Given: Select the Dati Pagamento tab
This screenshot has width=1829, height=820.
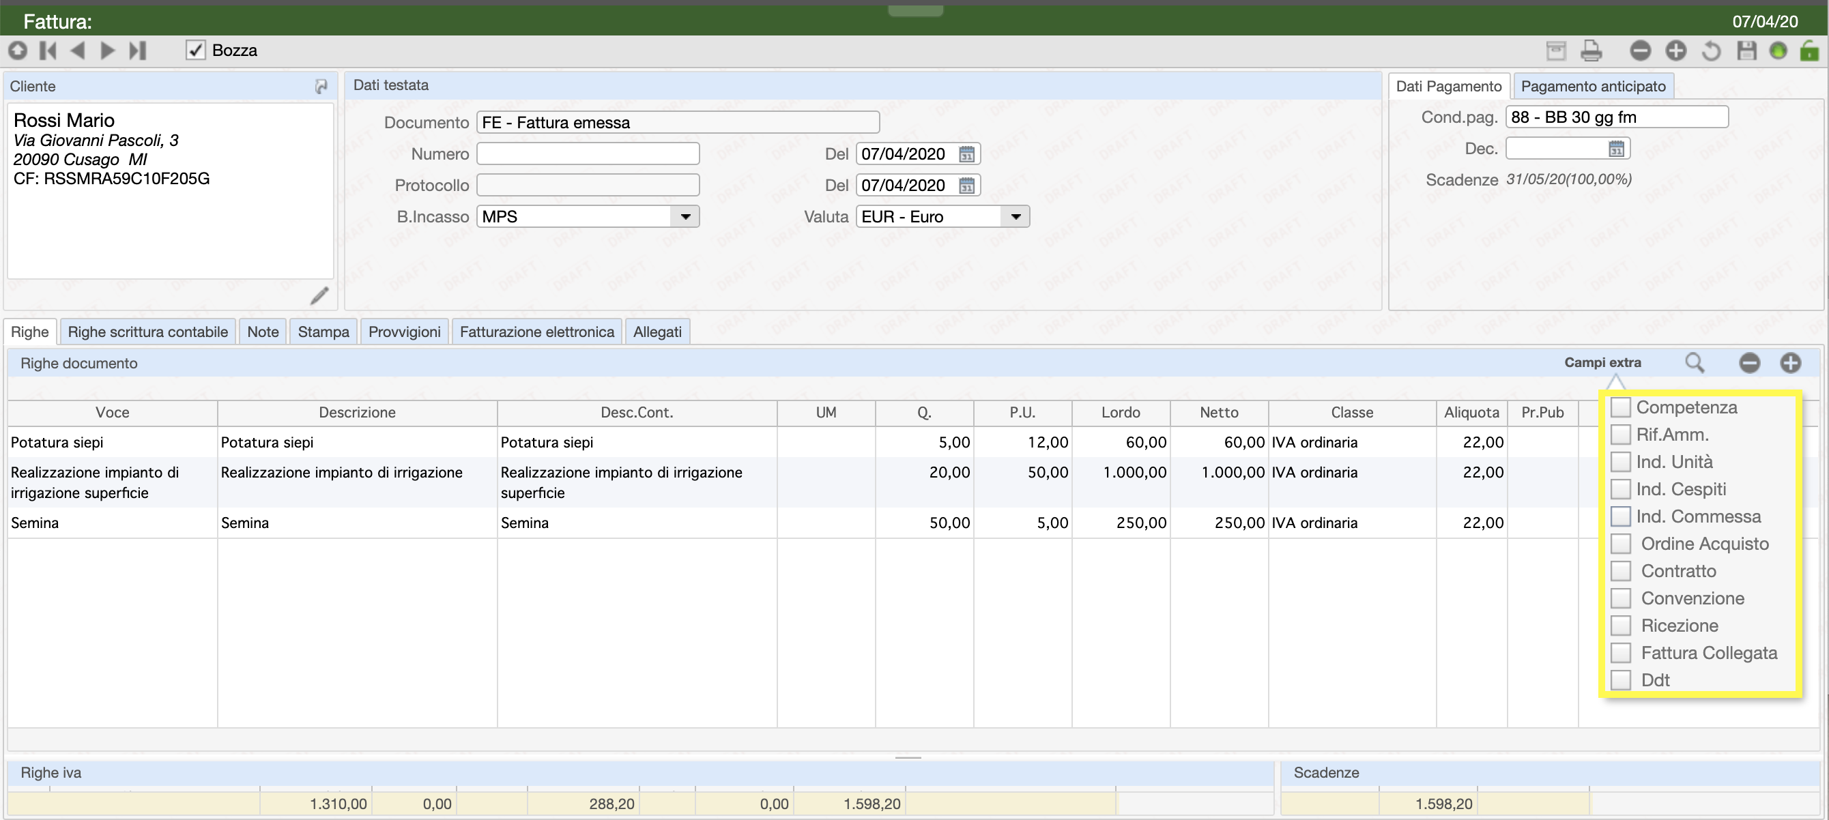Looking at the screenshot, I should (x=1448, y=86).
